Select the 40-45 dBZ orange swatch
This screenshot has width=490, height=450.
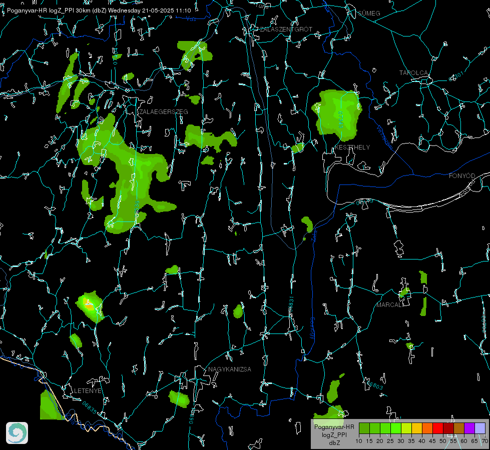coord(427,428)
